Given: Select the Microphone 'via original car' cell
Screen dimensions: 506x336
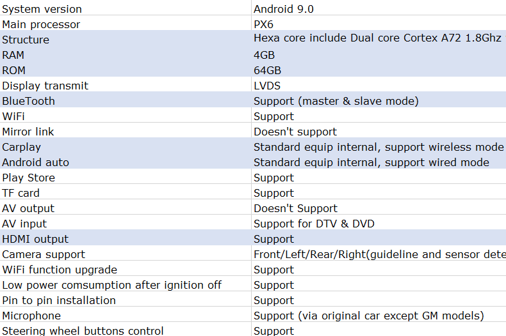Looking at the screenshot, I should pos(368,316).
